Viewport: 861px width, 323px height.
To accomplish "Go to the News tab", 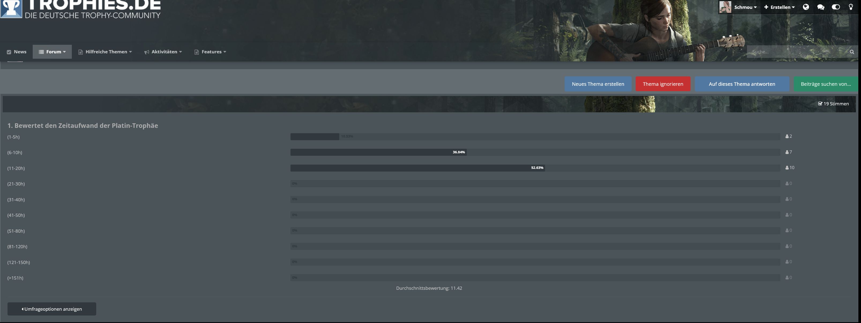I will 17,52.
